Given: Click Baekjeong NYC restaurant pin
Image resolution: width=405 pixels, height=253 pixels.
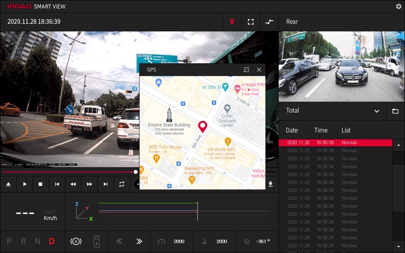Looking at the screenshot, I should point(192,180).
